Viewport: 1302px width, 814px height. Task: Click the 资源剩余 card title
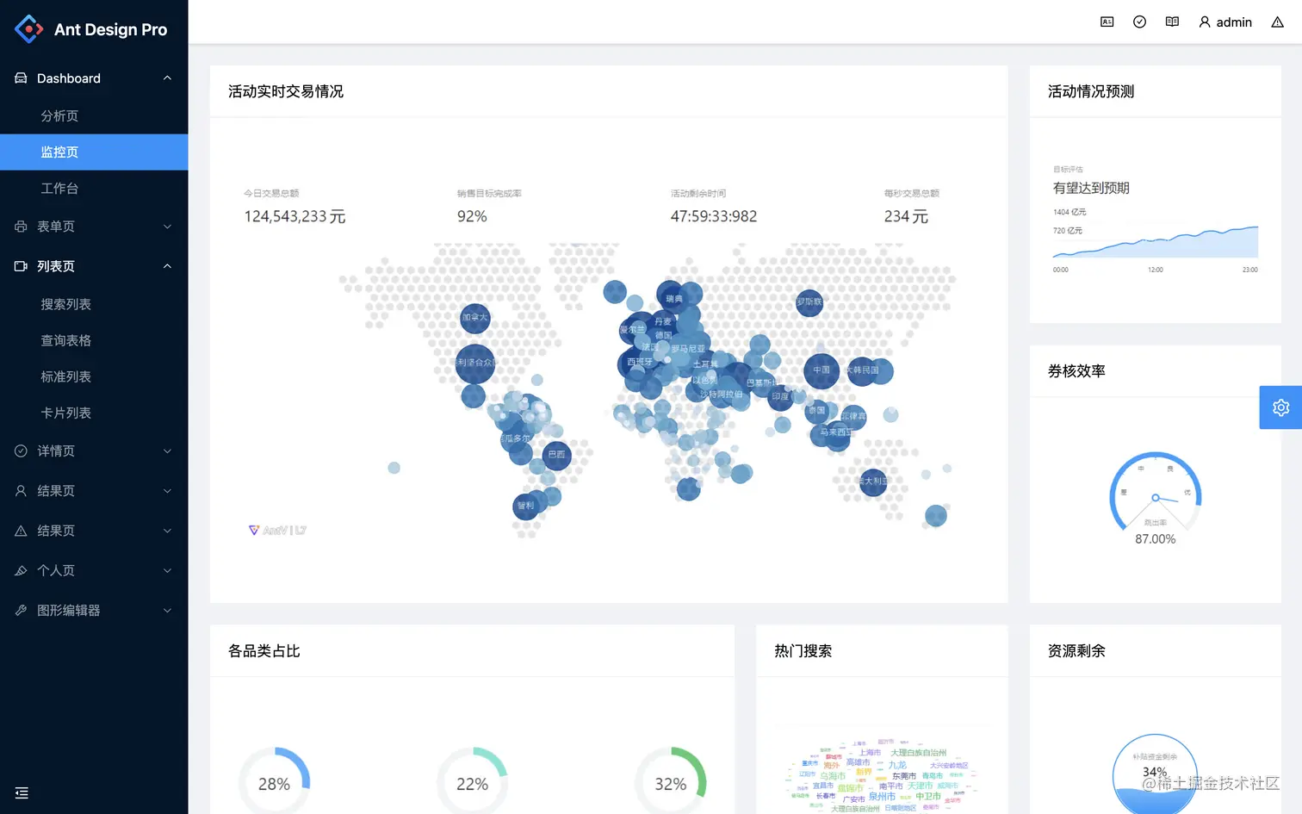pyautogui.click(x=1076, y=651)
